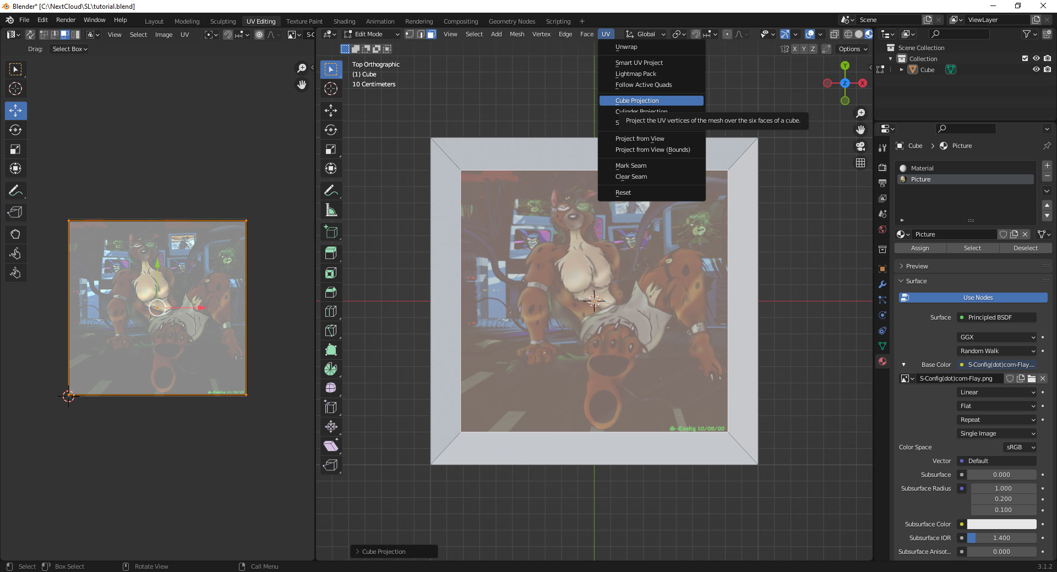1057x572 pixels.
Task: Expand the Cube Projection operator panel
Action: pyautogui.click(x=394, y=552)
